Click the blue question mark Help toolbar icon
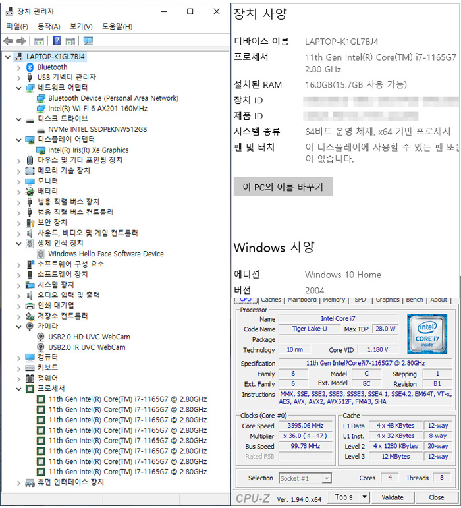This screenshot has width=461, height=508. (57, 41)
